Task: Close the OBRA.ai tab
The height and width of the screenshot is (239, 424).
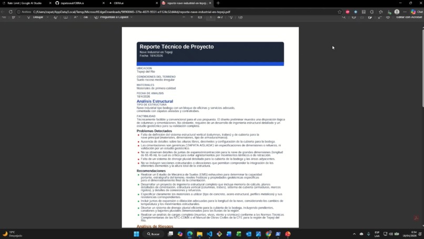Action: coord(157,3)
